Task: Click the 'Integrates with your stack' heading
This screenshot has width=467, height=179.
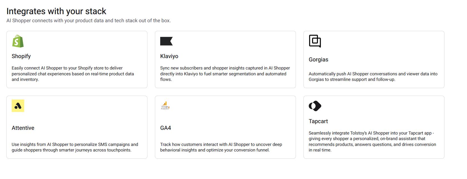Action: (56, 11)
